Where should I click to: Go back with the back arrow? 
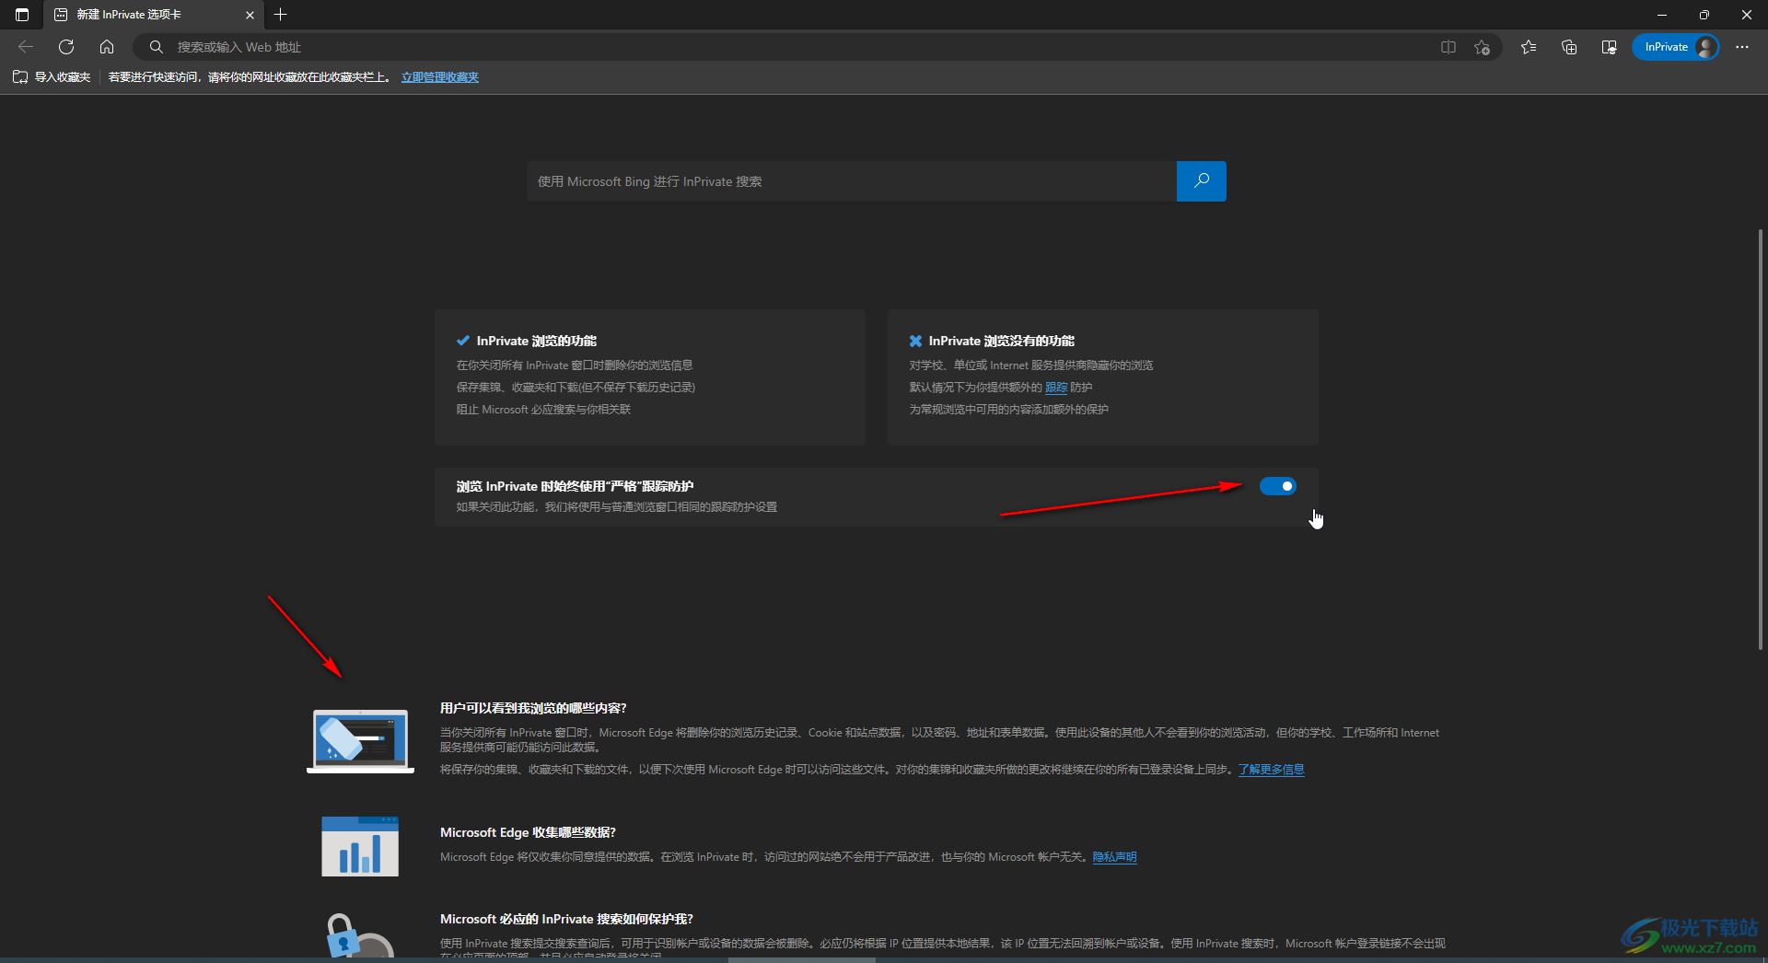(x=26, y=47)
